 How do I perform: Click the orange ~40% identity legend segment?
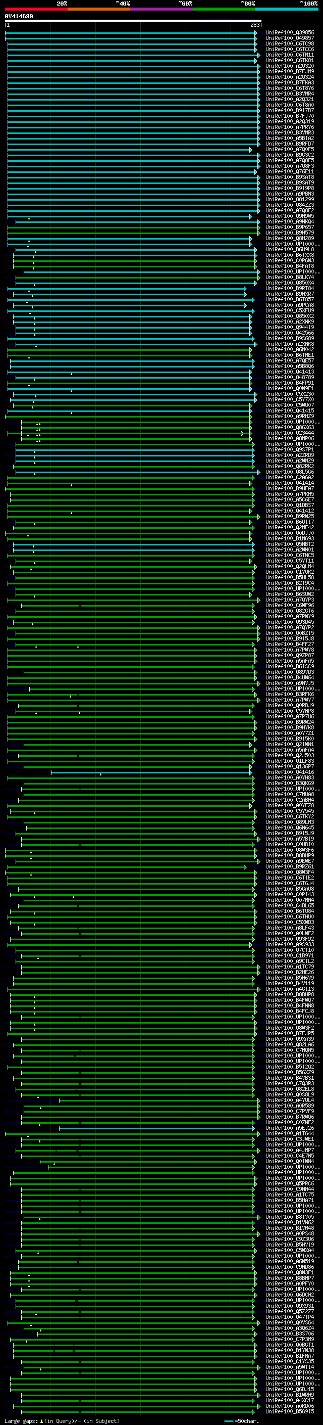(x=99, y=9)
